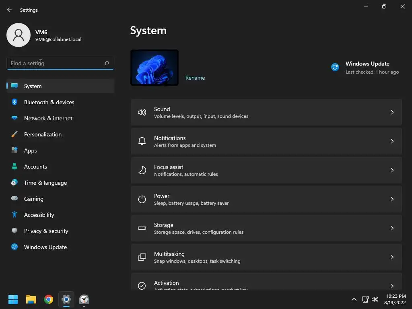Click the Settings gear on taskbar
412x309 pixels.
(66, 299)
